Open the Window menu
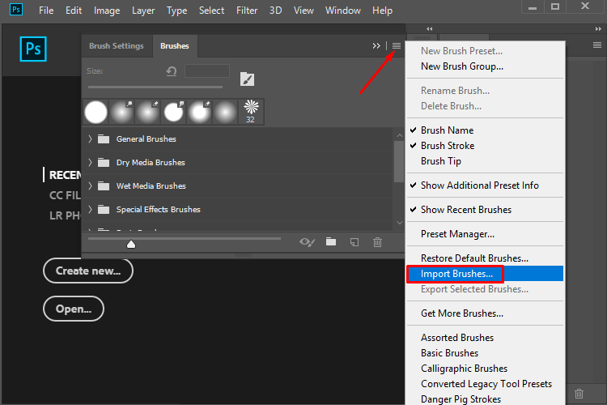Screen dimensions: 607x405 click(x=342, y=11)
